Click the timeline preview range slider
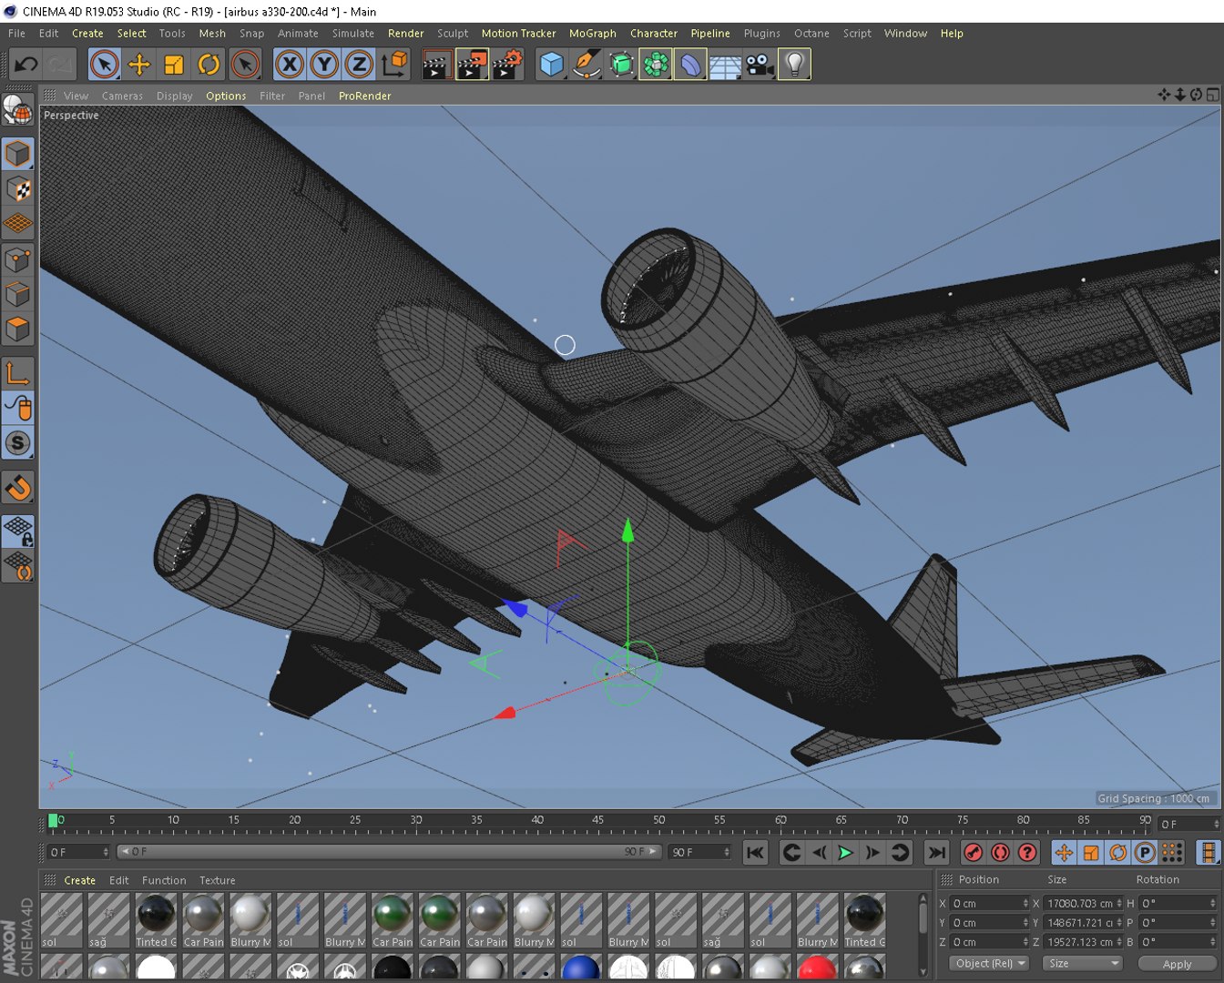The image size is (1224, 983). (x=389, y=852)
